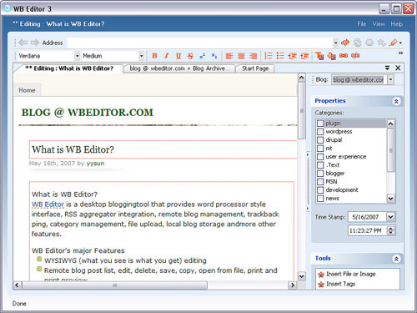Open the background fill color tool
This screenshot has height=313, width=417.
click(x=332, y=56)
